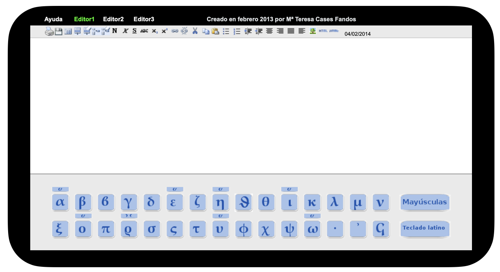Insert the Greek letter mu
The image size is (500, 272).
[x=357, y=202]
